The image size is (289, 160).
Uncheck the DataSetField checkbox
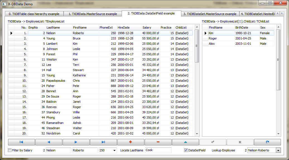(186, 150)
